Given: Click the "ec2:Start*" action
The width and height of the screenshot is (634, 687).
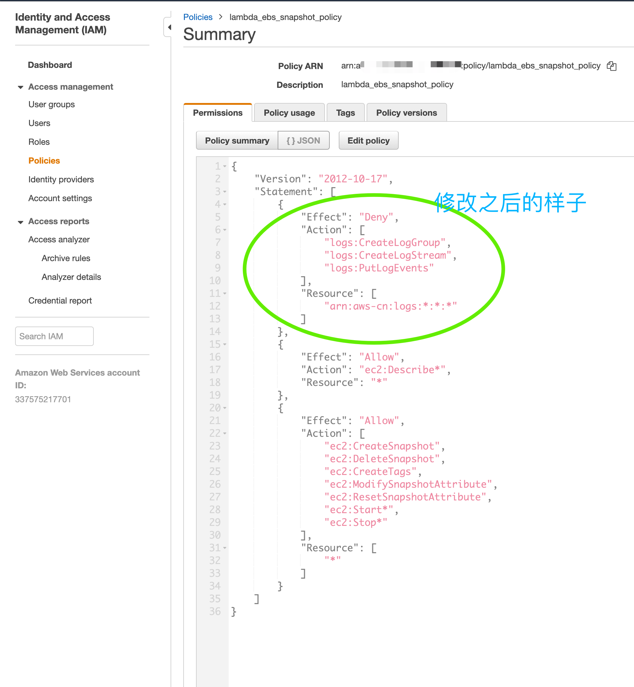Looking at the screenshot, I should click(359, 509).
